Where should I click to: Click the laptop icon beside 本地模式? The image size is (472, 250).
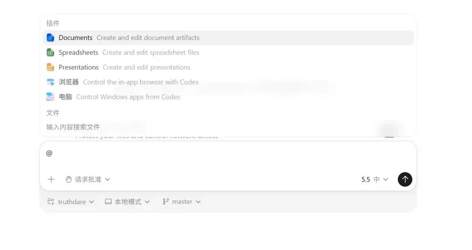(x=108, y=202)
